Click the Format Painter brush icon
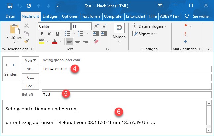This screenshot has width=214, height=136. [26, 41]
